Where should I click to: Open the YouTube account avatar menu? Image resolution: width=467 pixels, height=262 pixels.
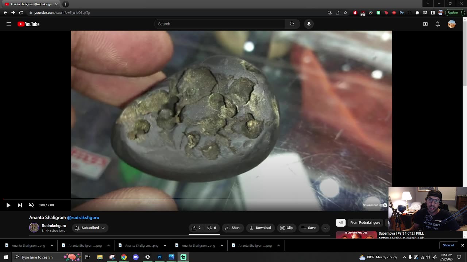click(x=452, y=24)
